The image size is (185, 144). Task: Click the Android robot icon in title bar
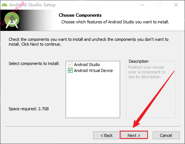[4, 5]
